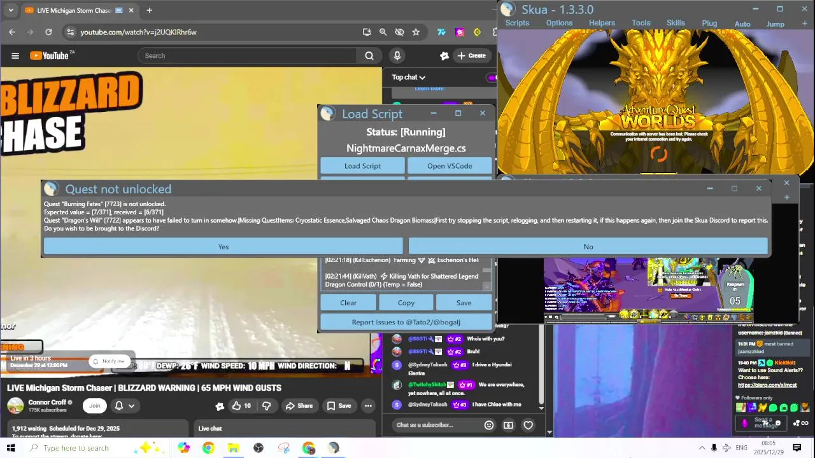Open the Snipping Tool taskbar icon

pyautogui.click(x=283, y=448)
